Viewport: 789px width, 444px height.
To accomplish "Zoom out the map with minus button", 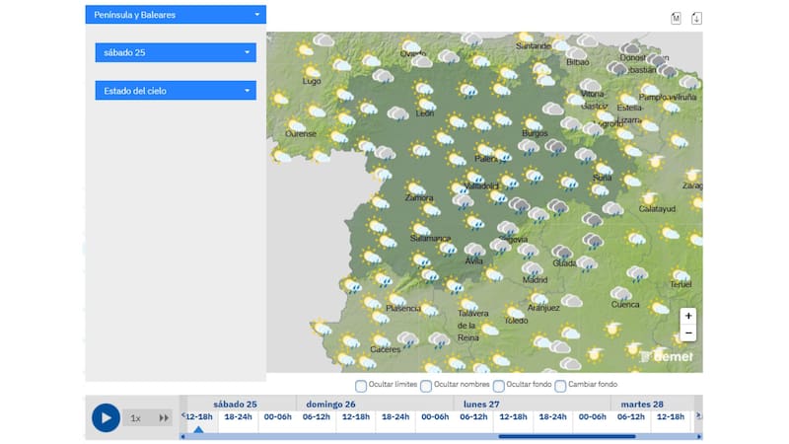I will [x=688, y=333].
